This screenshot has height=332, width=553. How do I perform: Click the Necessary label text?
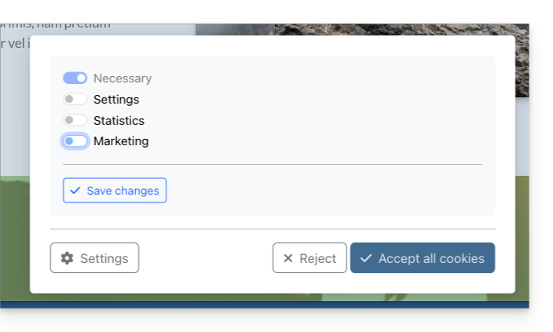tap(123, 78)
